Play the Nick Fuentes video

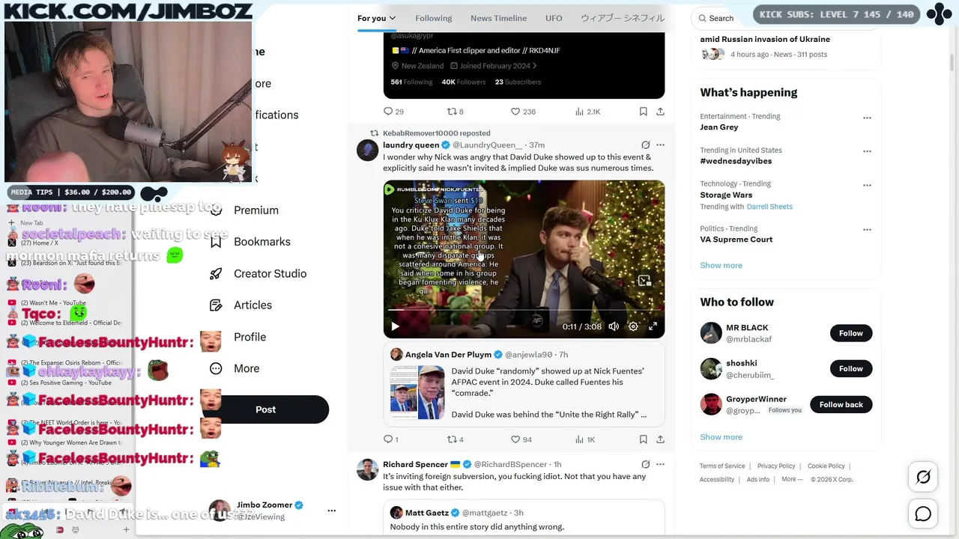point(395,326)
